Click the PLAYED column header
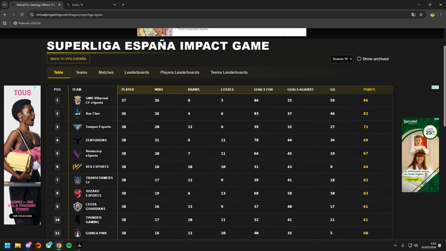Image resolution: width=446 pixels, height=251 pixels. pos(128,90)
